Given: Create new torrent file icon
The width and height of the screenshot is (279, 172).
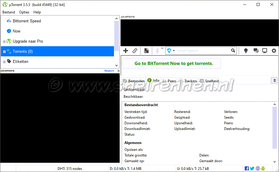Looking at the screenshot, I should pyautogui.click(x=147, y=51).
